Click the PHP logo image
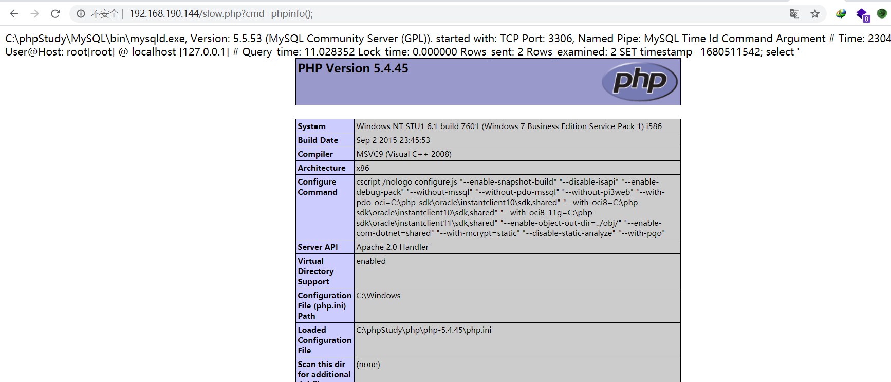The width and height of the screenshot is (891, 382). point(640,81)
